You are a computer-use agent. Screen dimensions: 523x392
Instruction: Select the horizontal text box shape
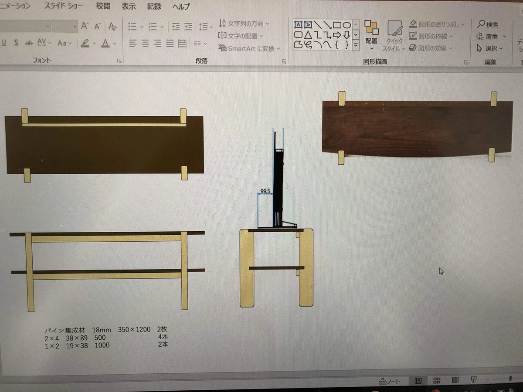pyautogui.click(x=299, y=25)
